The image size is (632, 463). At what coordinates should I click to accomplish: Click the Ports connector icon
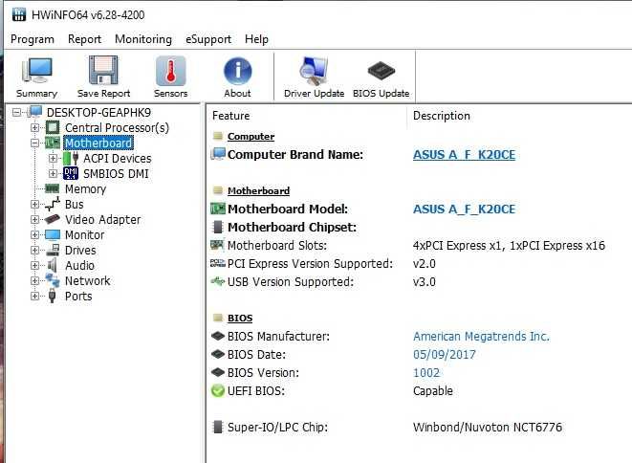(x=53, y=296)
